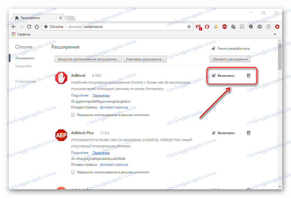The image size is (291, 198).
Task: Click the eye-shaped extension icon
Action: point(259,27)
